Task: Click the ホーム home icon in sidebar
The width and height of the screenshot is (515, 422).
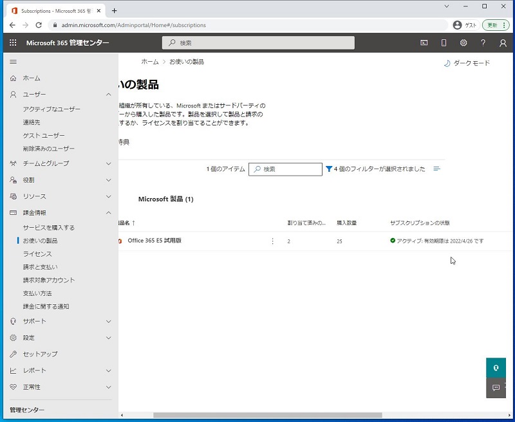Action: (x=13, y=78)
